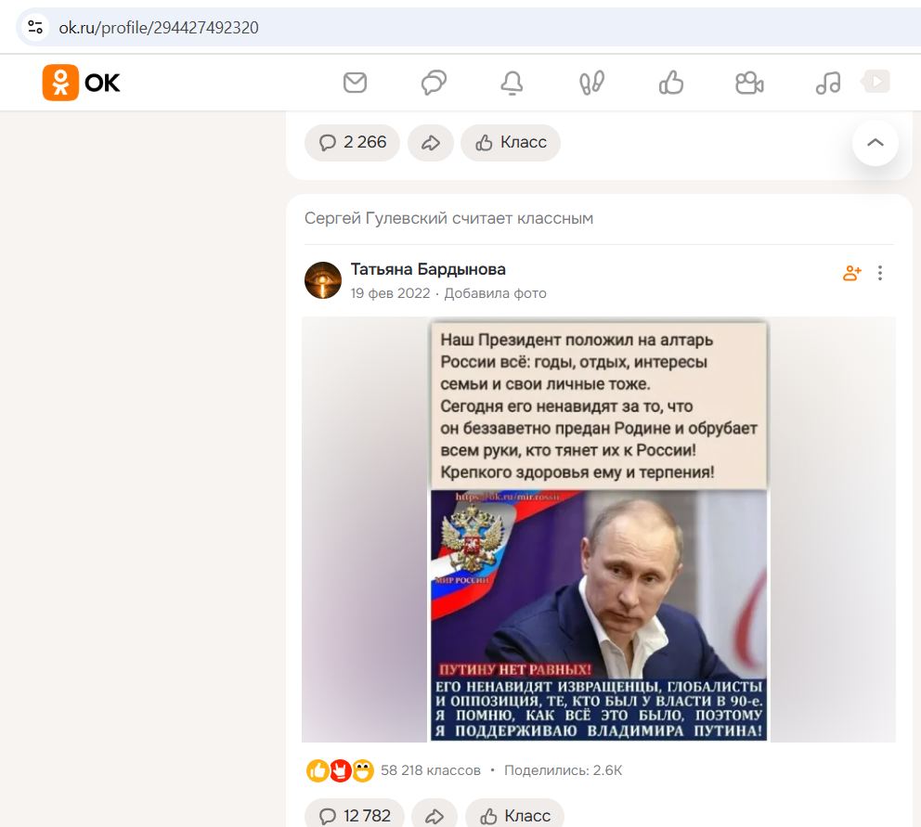Open messages envelope icon
This screenshot has height=827, width=921.
click(355, 83)
